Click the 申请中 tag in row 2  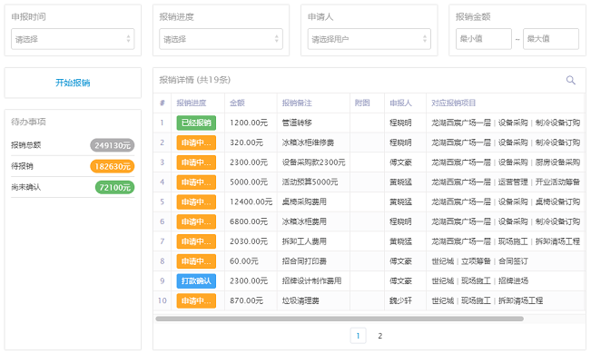[x=196, y=143]
